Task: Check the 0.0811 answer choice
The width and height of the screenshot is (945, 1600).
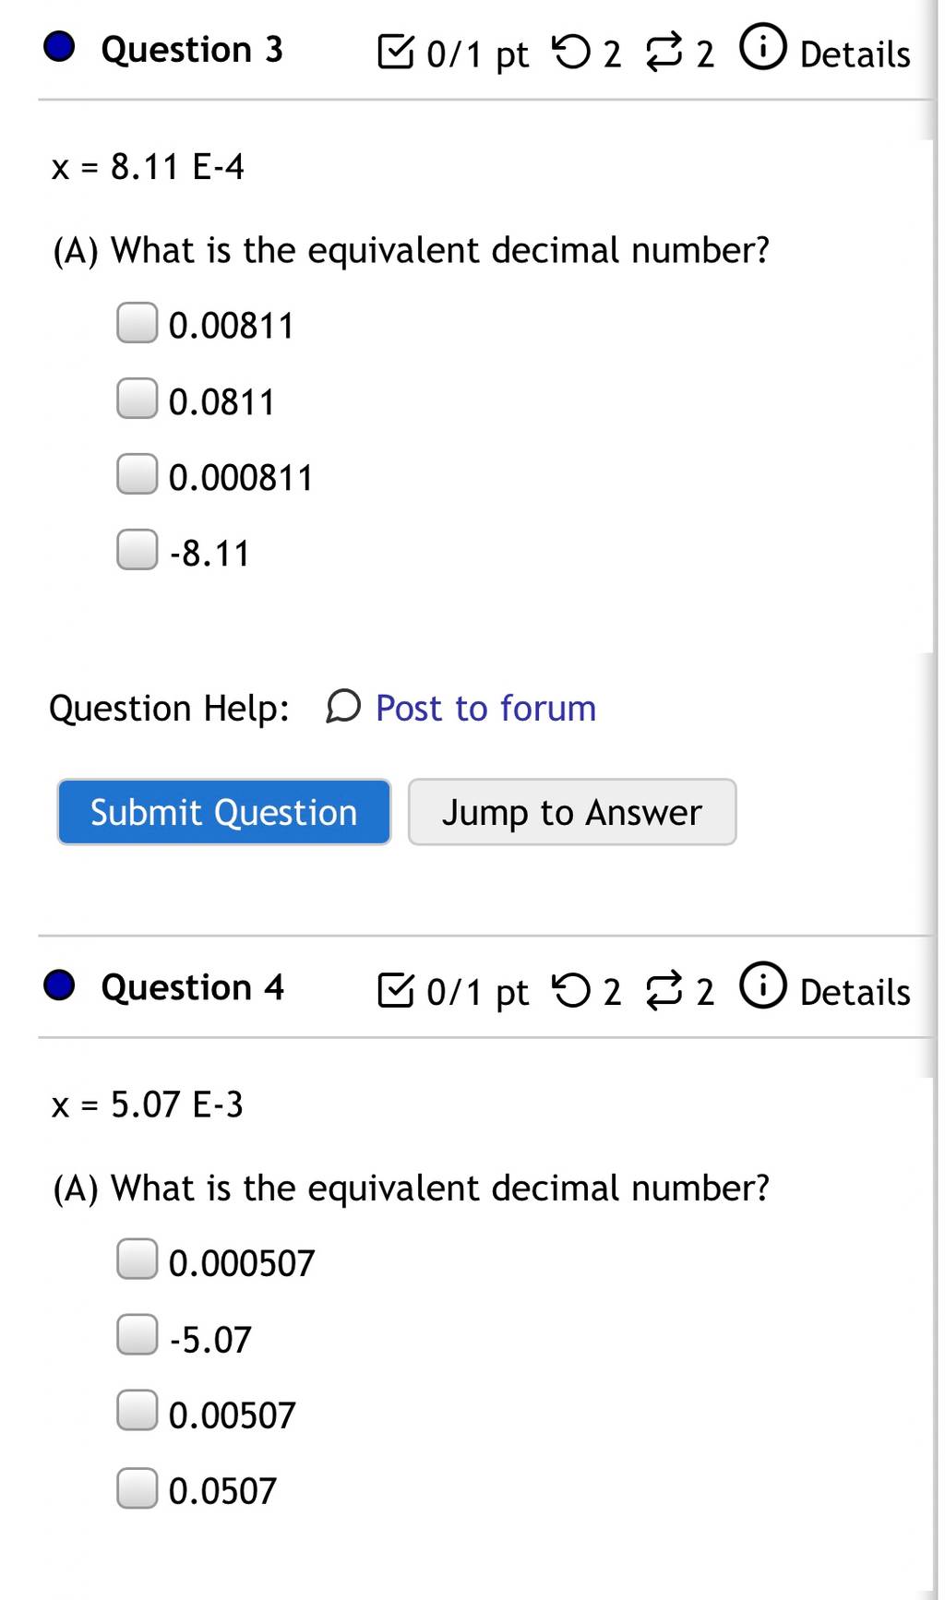Action: [137, 399]
